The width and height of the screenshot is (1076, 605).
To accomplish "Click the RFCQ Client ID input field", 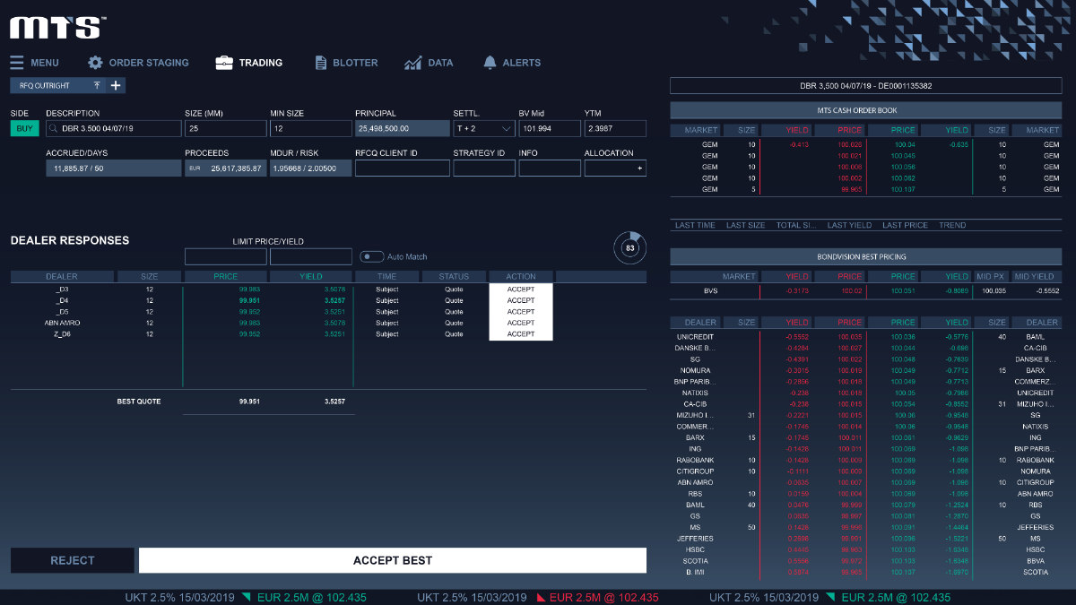I will coord(403,168).
